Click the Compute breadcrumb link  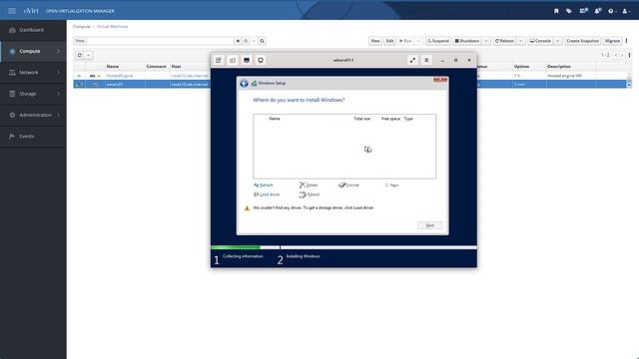(82, 27)
